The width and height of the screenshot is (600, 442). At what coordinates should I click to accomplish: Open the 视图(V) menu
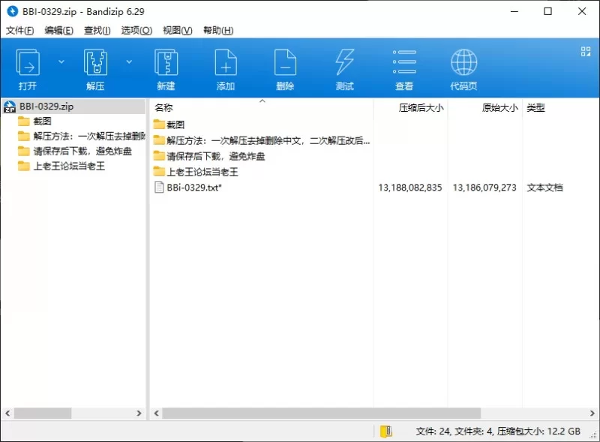tap(178, 30)
